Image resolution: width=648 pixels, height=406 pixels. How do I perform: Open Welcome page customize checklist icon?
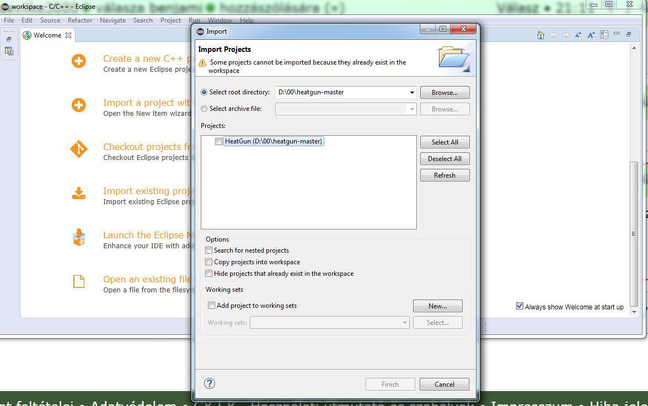604,35
